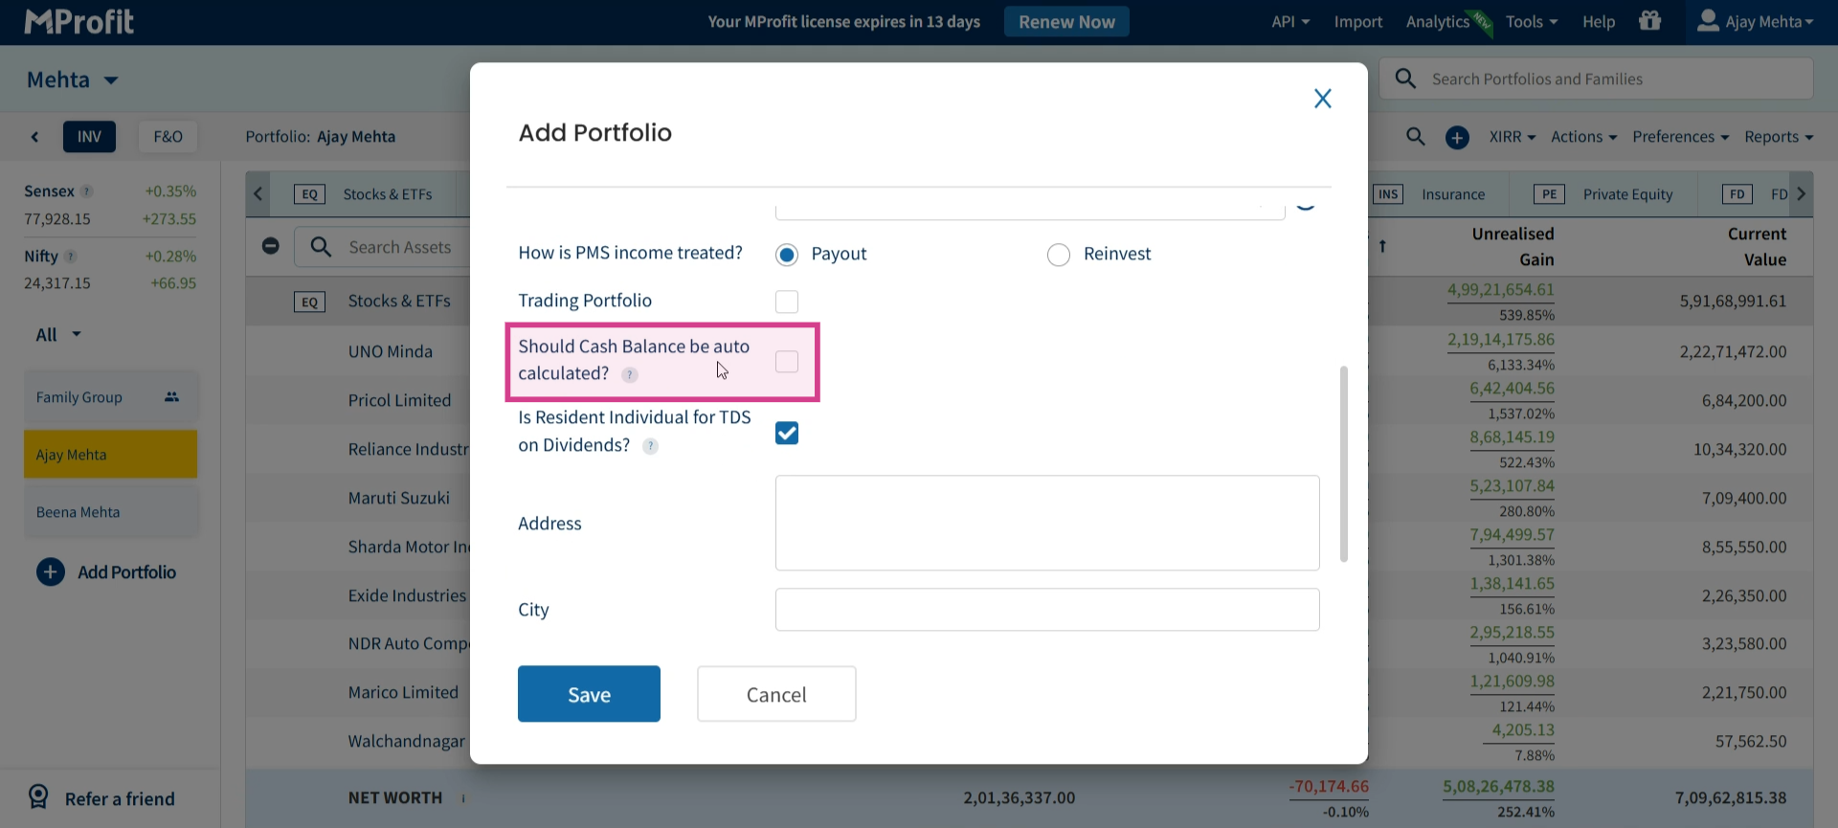
Task: Check the Trading Portfolio checkbox
Action: click(x=787, y=302)
